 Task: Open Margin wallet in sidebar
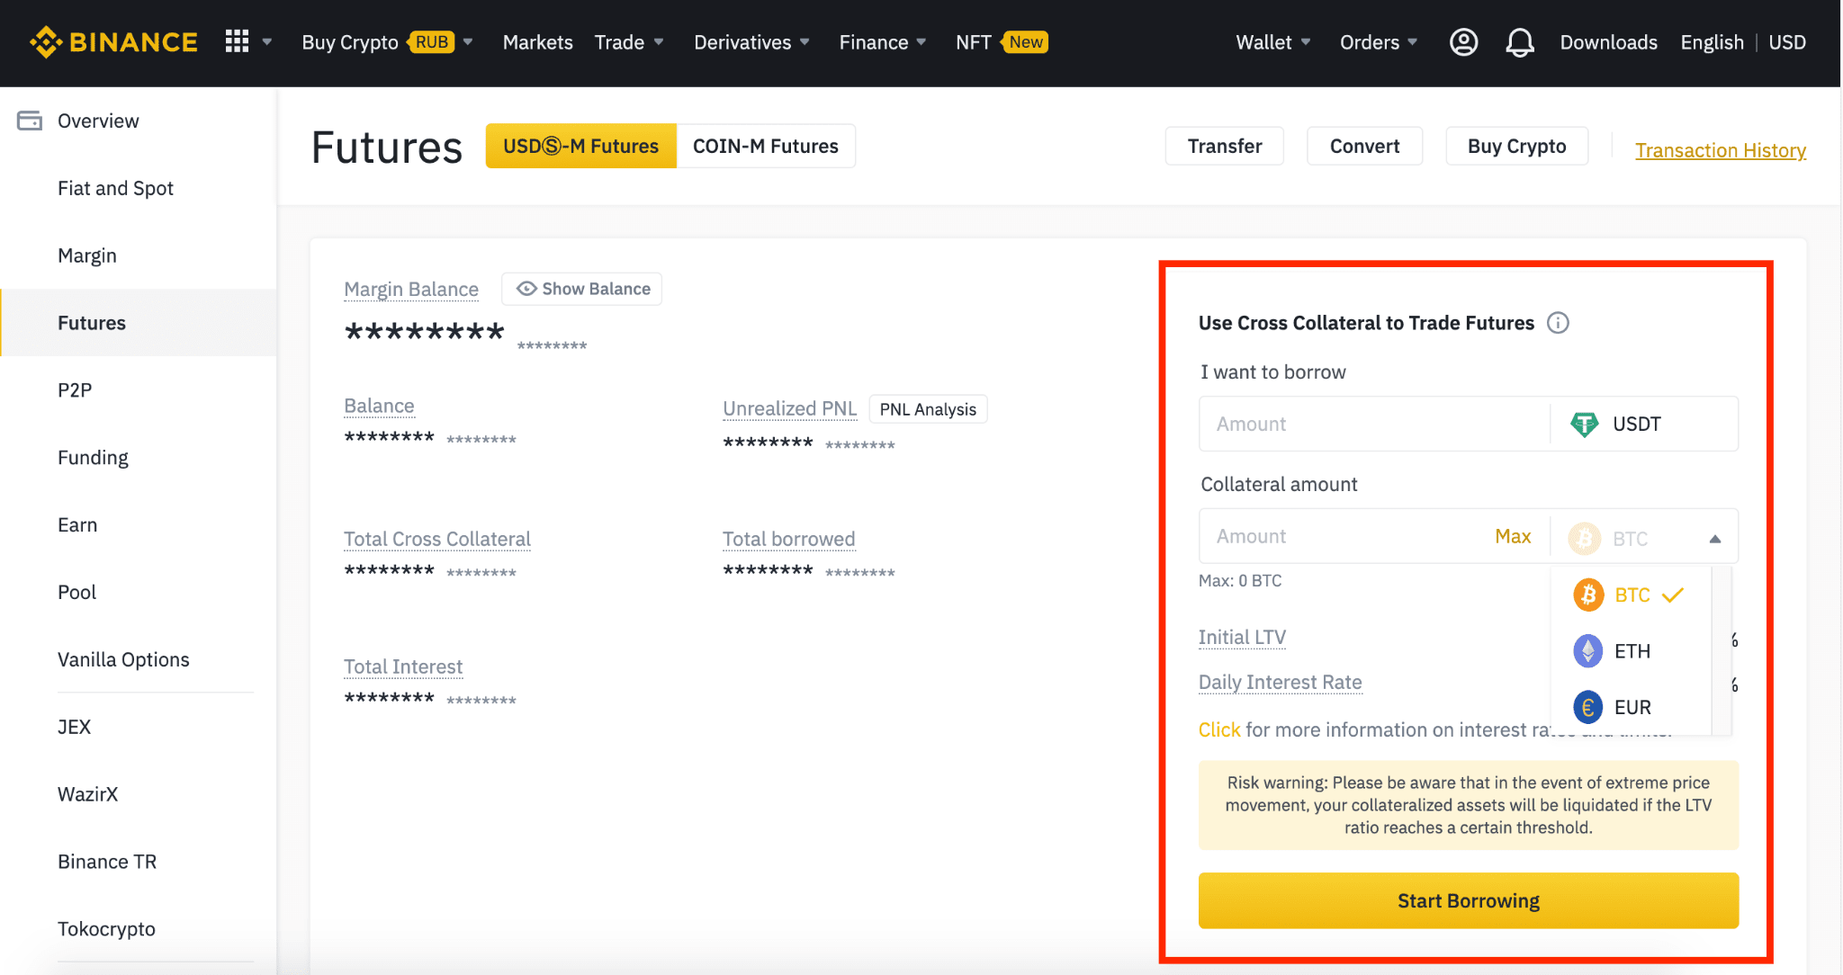(x=87, y=255)
